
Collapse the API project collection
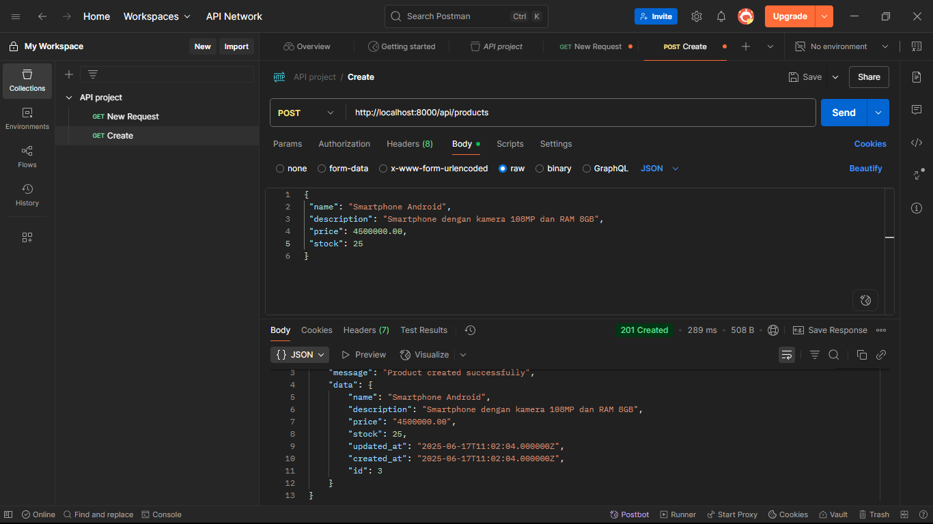point(69,98)
